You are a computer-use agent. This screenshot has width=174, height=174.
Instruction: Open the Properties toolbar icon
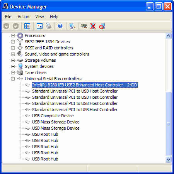pos(39,26)
